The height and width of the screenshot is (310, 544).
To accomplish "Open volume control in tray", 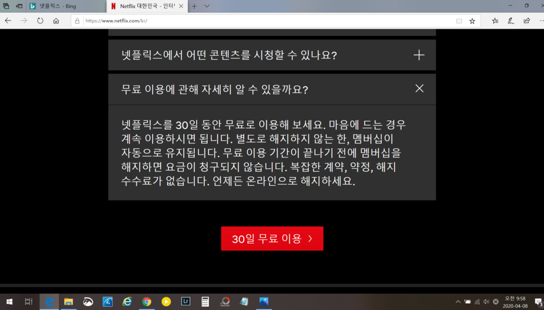I will click(486, 302).
